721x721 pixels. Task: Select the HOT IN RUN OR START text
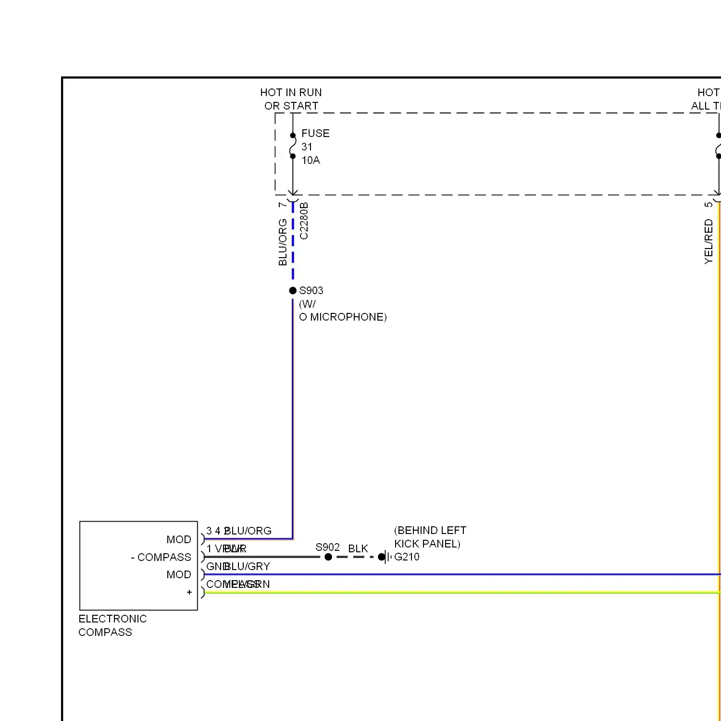click(291, 99)
